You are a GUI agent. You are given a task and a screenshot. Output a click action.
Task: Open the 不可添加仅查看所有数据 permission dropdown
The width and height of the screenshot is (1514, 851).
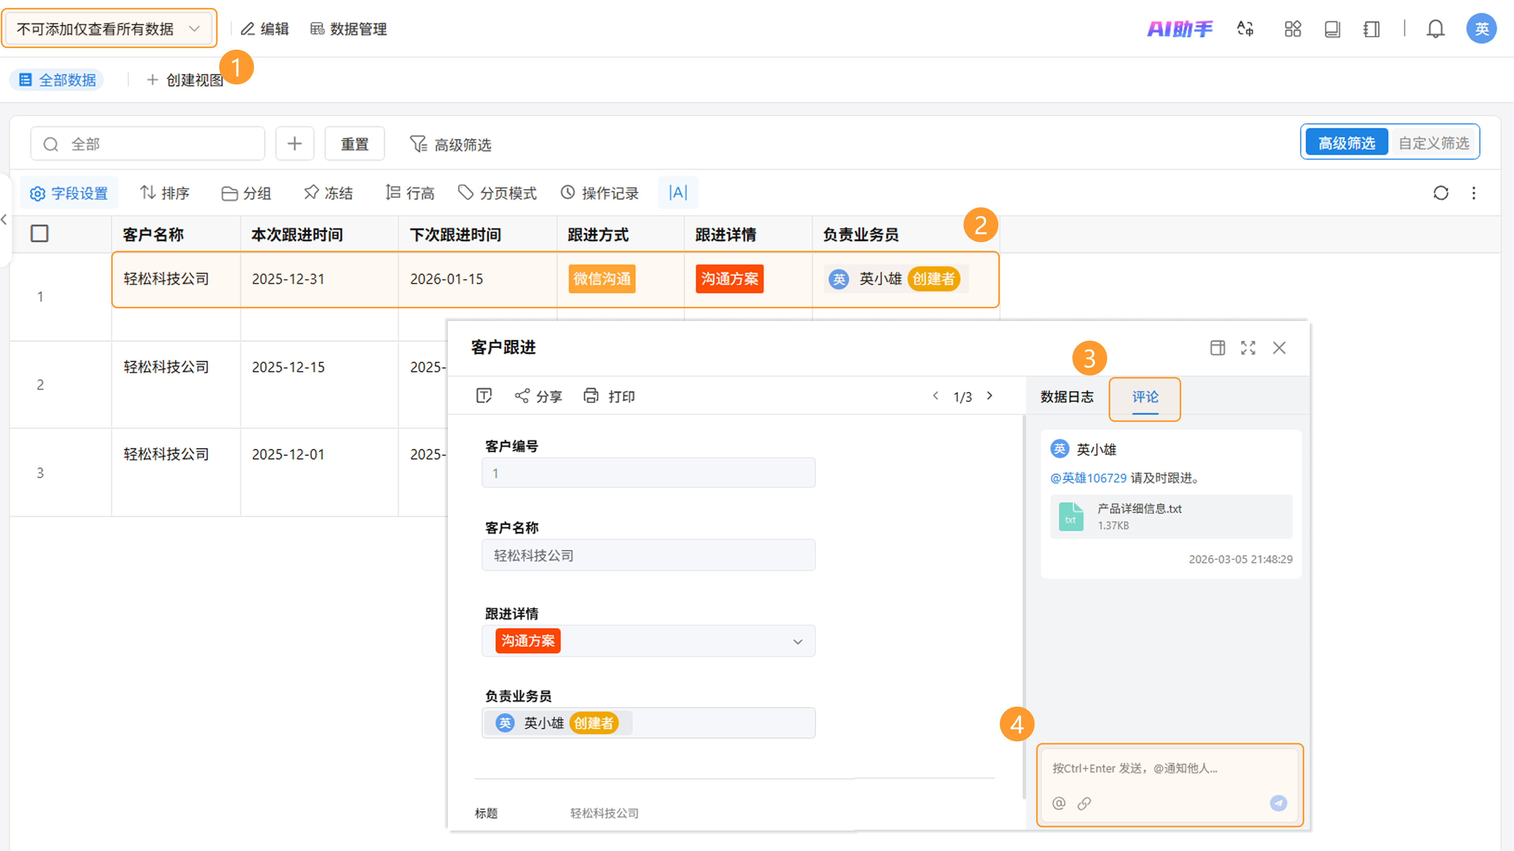pos(109,28)
